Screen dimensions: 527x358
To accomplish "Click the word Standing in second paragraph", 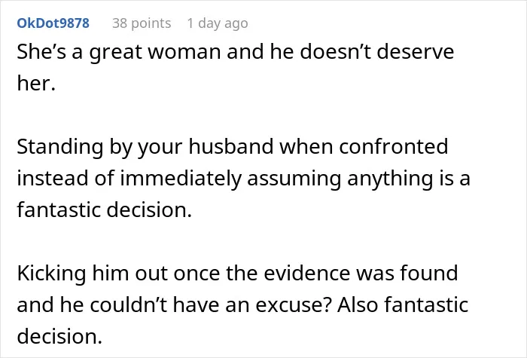I will click(x=60, y=147).
